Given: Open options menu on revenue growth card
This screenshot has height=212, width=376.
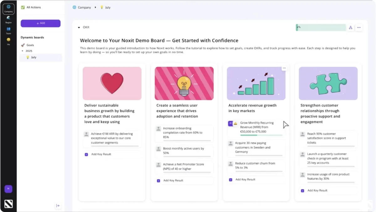Looking at the screenshot, I should [x=284, y=68].
